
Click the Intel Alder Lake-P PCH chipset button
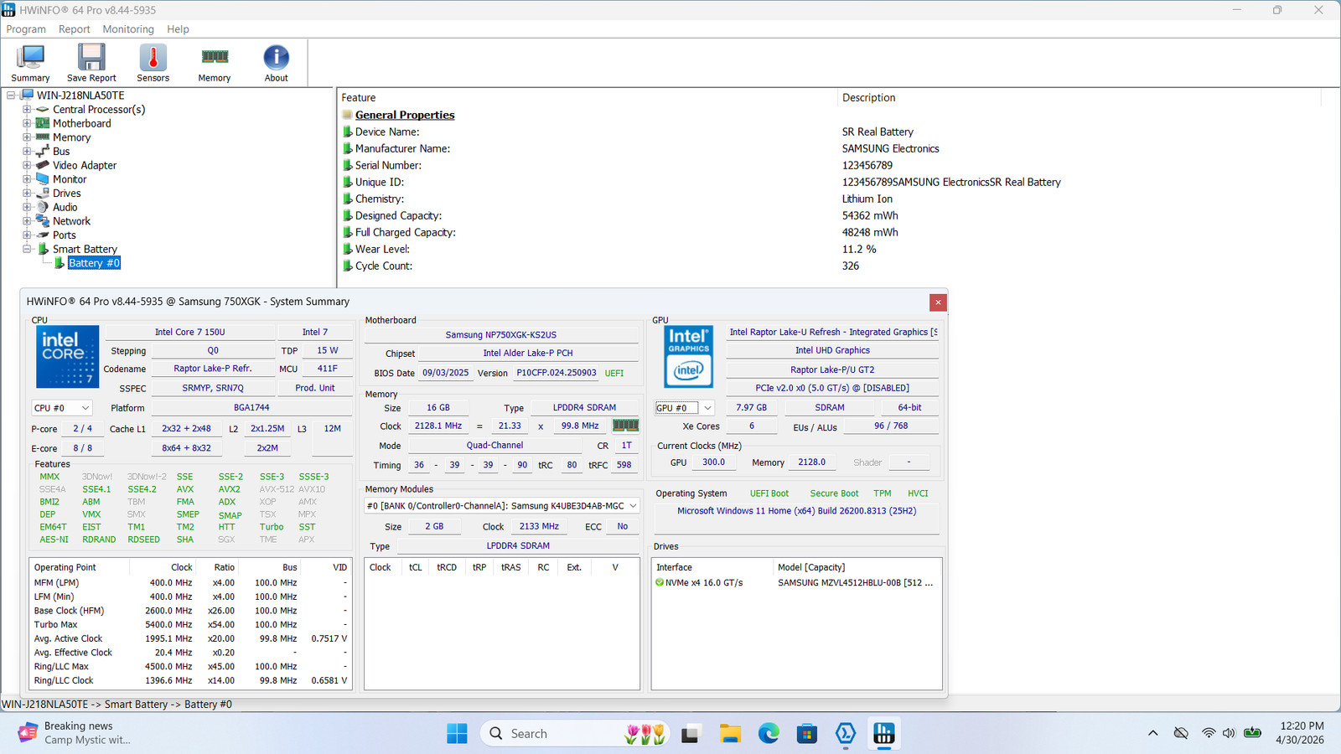click(x=528, y=354)
